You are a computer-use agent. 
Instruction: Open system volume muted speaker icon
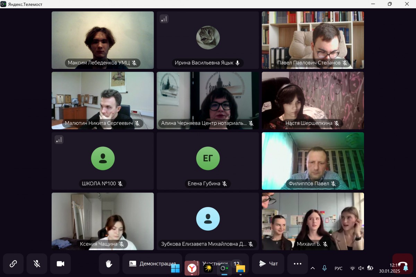click(361, 268)
